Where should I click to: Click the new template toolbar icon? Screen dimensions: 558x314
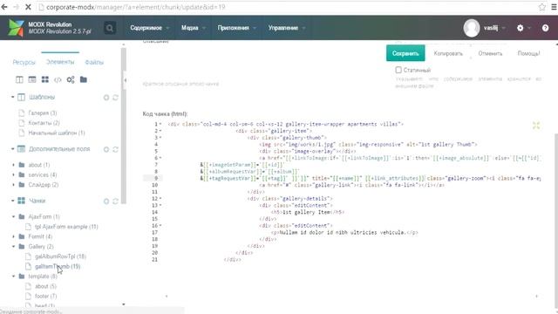click(x=19, y=79)
